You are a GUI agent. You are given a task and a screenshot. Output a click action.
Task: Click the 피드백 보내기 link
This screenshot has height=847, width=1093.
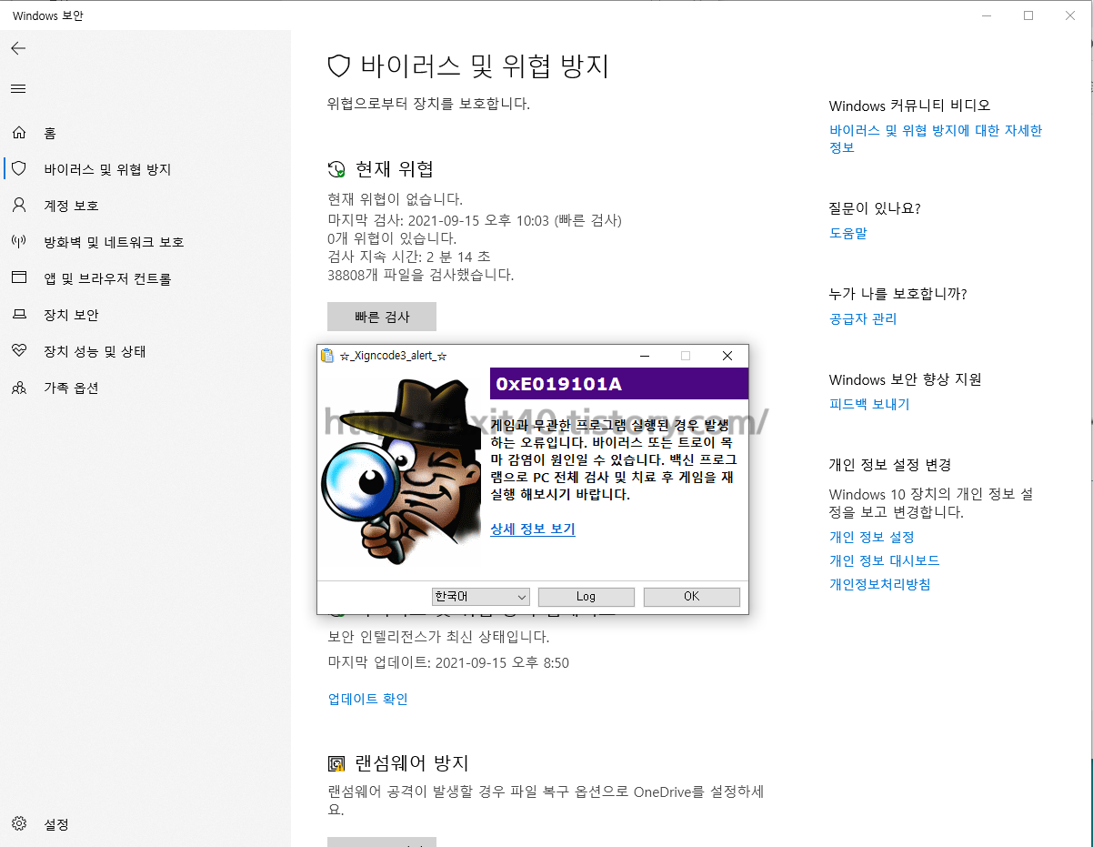(869, 404)
